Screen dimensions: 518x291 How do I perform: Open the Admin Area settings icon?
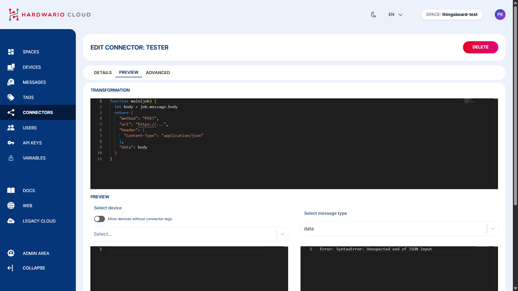[x=11, y=253]
